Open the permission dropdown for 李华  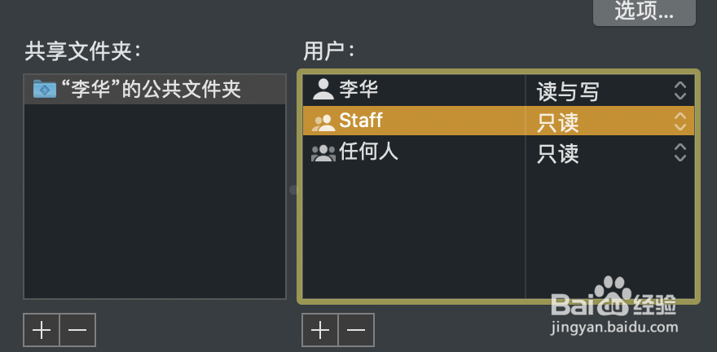pos(680,91)
